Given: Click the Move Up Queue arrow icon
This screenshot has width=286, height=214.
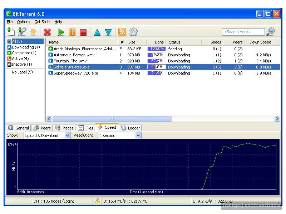Looking at the screenshot, I should point(97,32).
